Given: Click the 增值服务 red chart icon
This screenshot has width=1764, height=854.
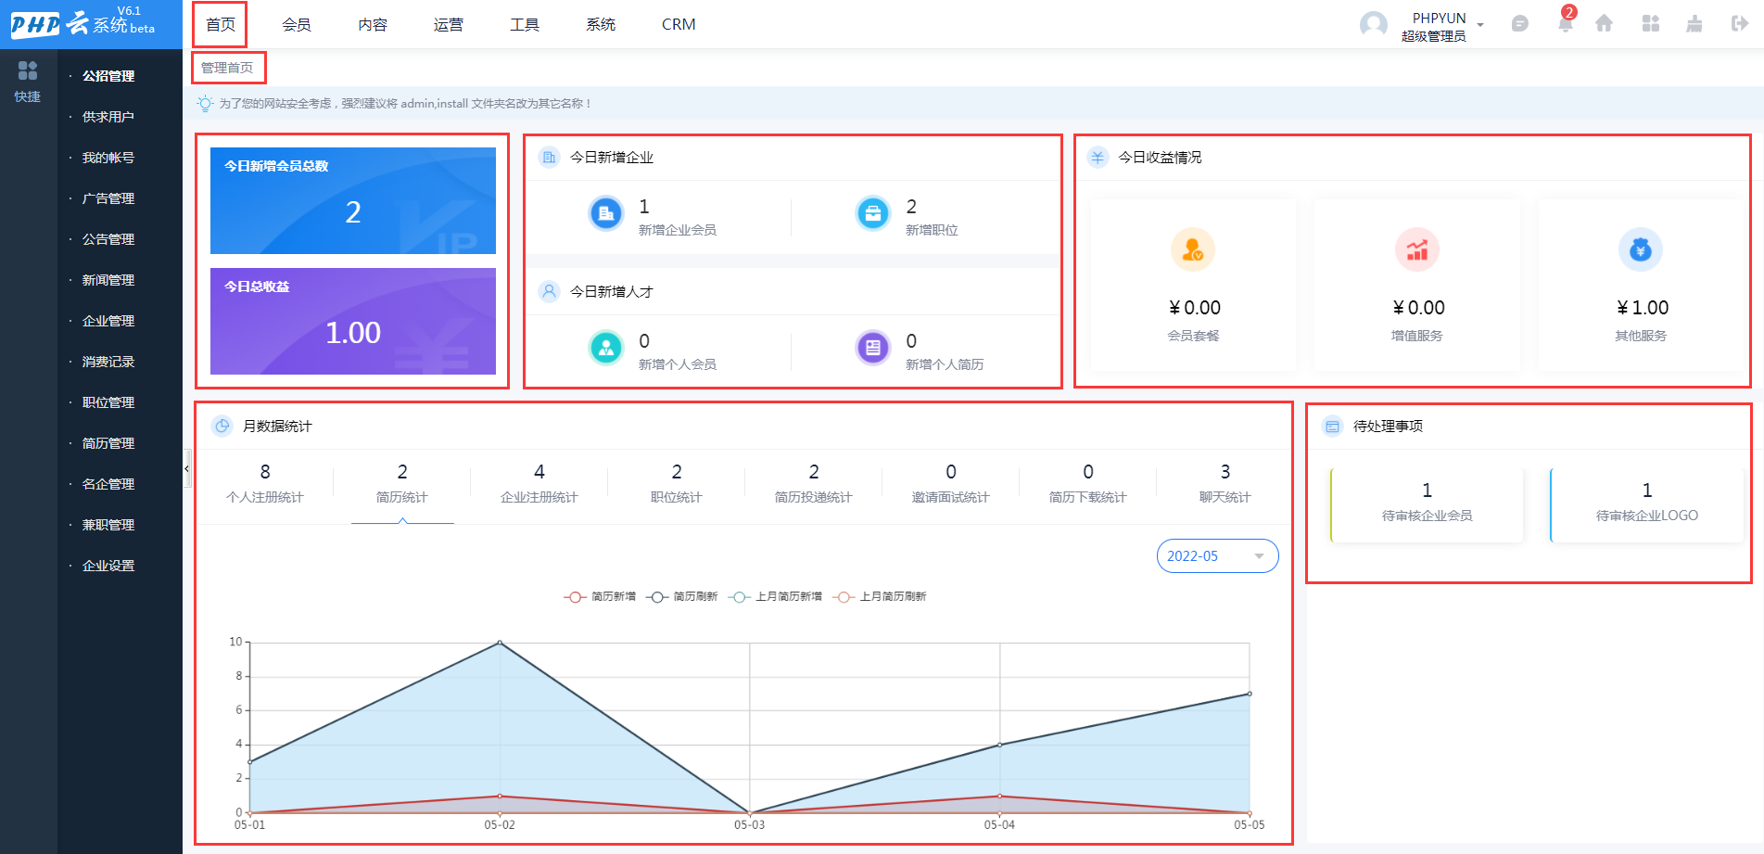Looking at the screenshot, I should point(1417,249).
